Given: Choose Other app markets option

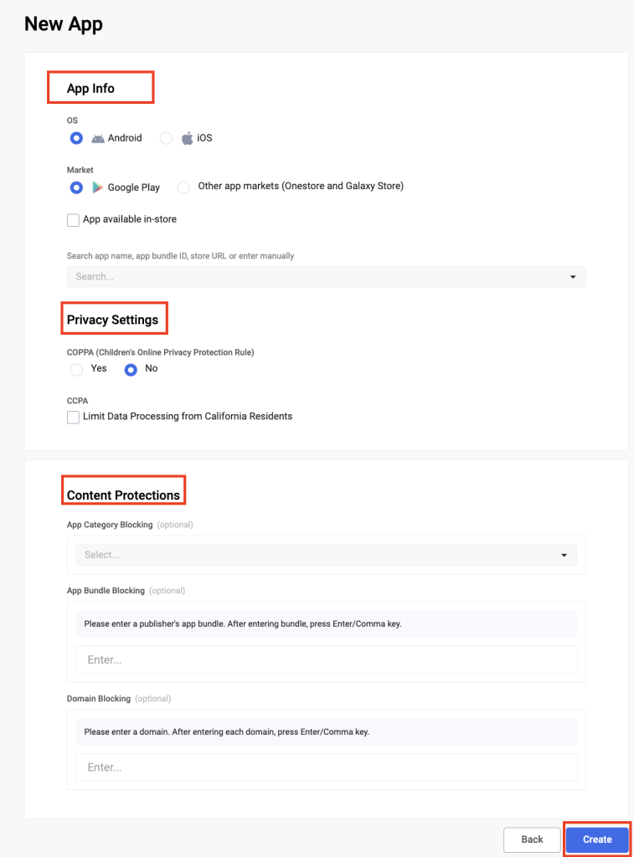Looking at the screenshot, I should [x=183, y=187].
